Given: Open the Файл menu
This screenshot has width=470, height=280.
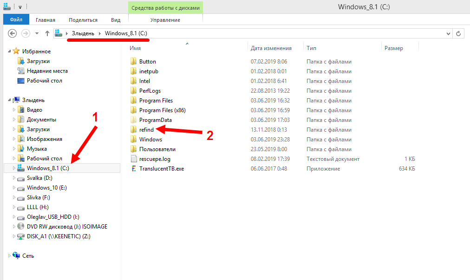Looking at the screenshot, I should [16, 19].
